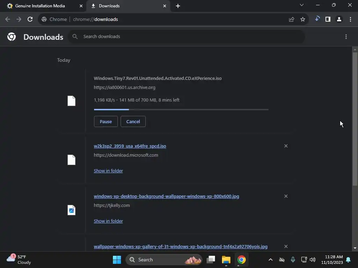Open the toolbar downloads indicator
Viewport: 358px width, 268px height.
pos(317,19)
